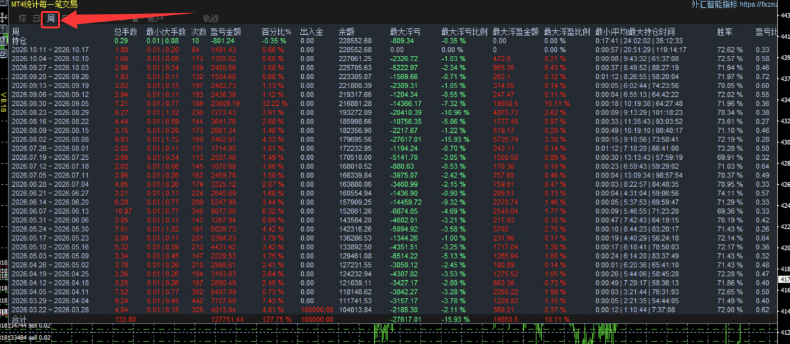This screenshot has width=790, height=344.
Task: Click profit amount 23609.19
Action: (x=225, y=103)
